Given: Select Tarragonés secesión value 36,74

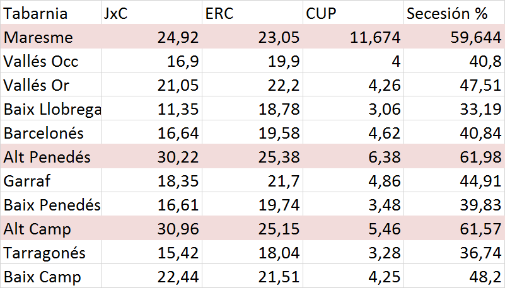Looking at the screenshot, I should (480, 253).
